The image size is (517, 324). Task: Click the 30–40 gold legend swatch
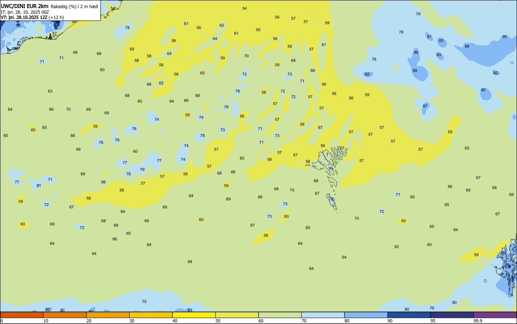point(151,315)
